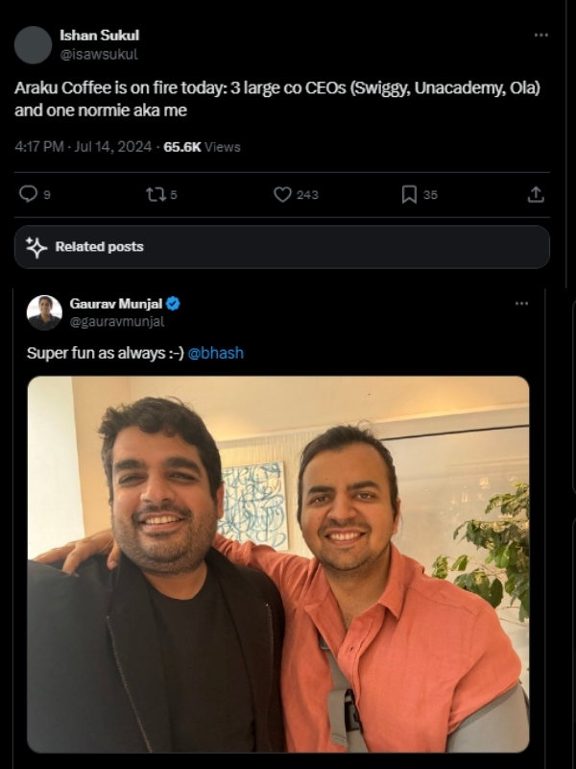Screen dimensions: 576x769
Task: Toggle the bookmark saved state
Action: tap(408, 195)
